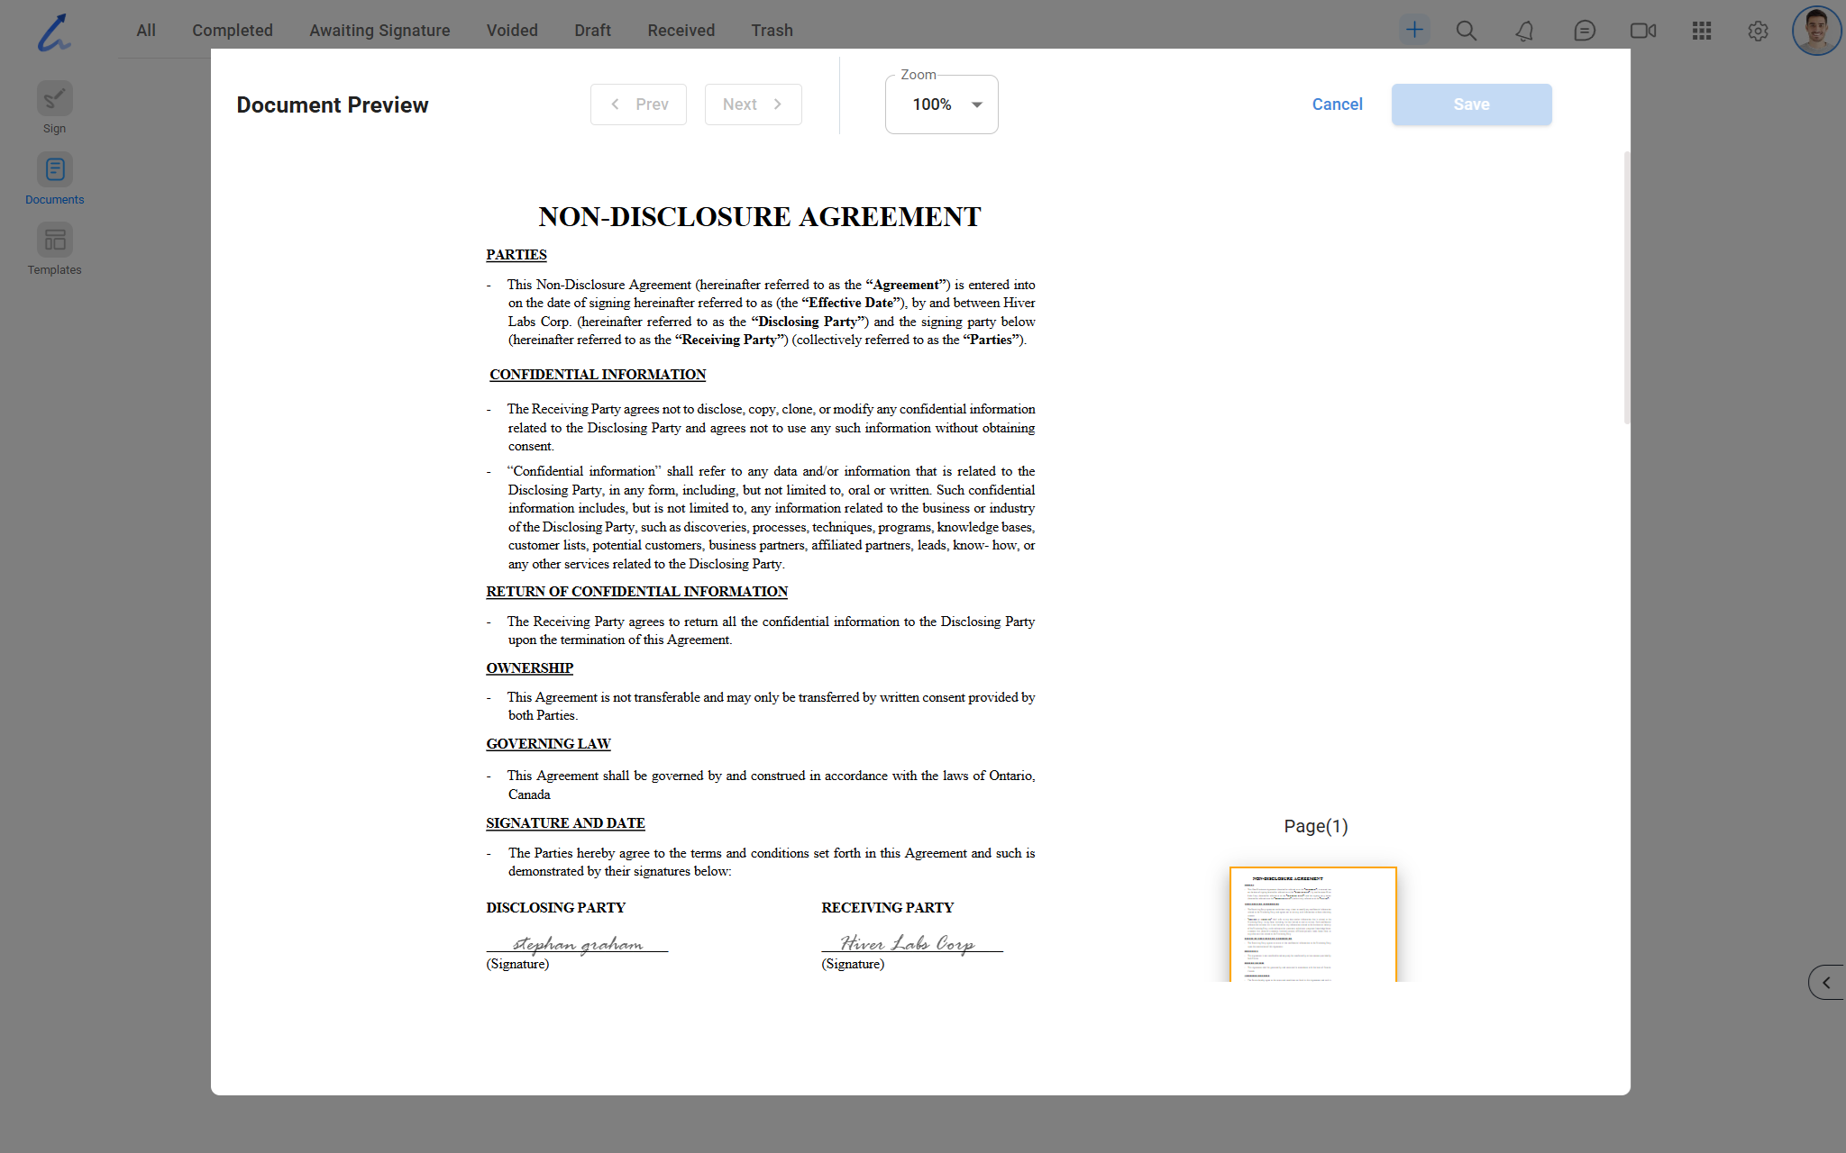Image resolution: width=1846 pixels, height=1153 pixels.
Task: Click the preview vertical scrollbar
Action: (x=1626, y=288)
